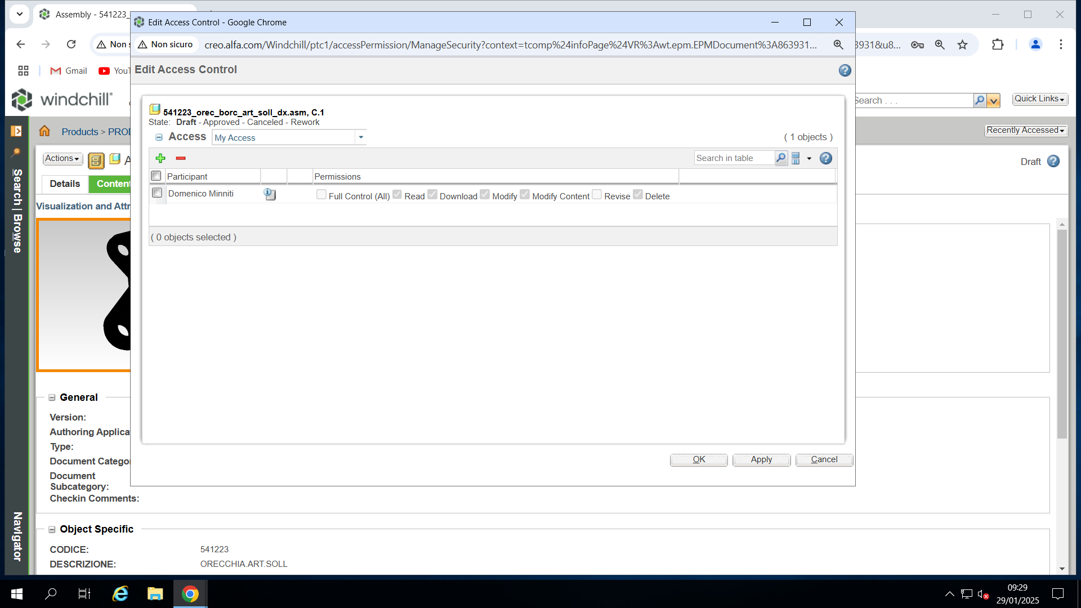Click the Apply button

(761, 459)
